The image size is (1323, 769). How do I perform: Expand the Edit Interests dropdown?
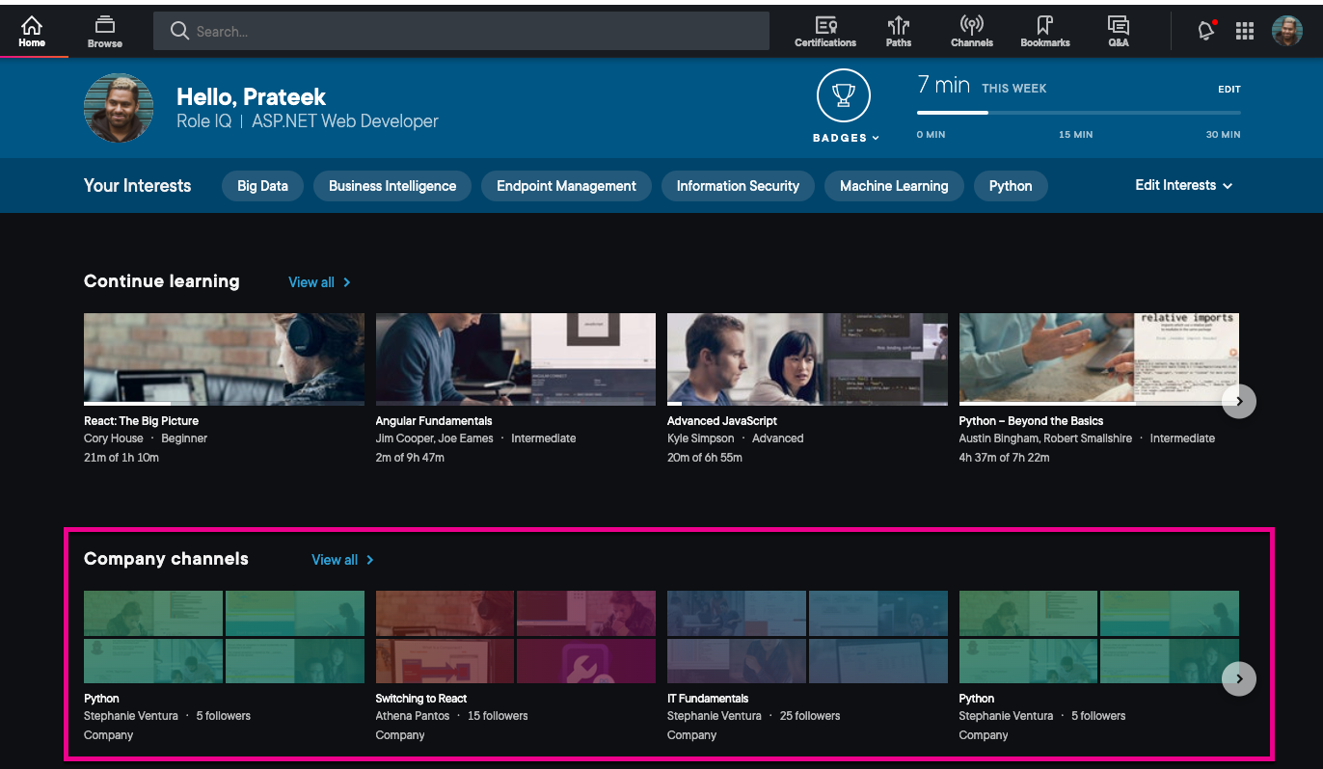tap(1184, 185)
